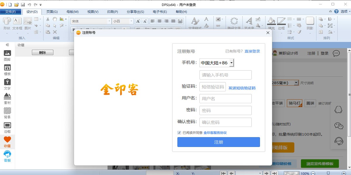Click the green 浏览宣传册模板 button

point(320,164)
